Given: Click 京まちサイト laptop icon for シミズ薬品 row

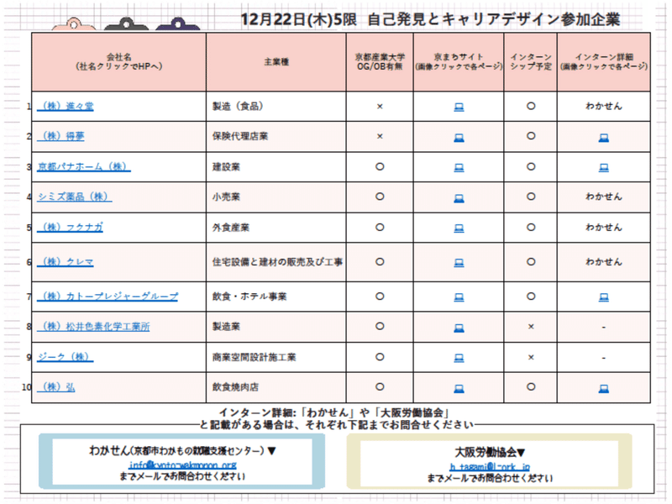Looking at the screenshot, I should tap(459, 198).
